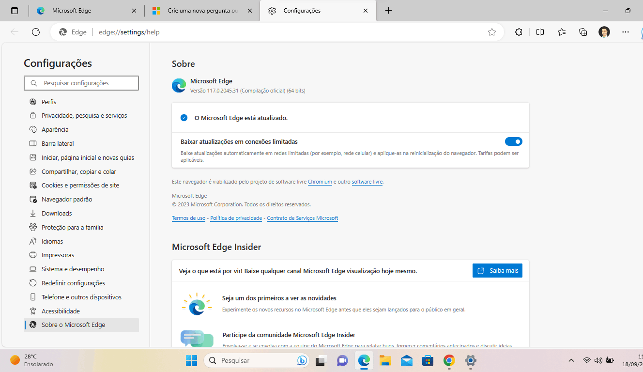
Task: Close the Configurações tab
Action: pyautogui.click(x=366, y=11)
